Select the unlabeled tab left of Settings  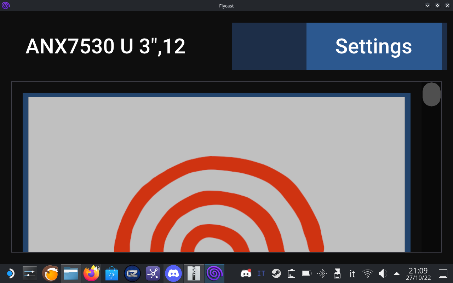pos(269,46)
